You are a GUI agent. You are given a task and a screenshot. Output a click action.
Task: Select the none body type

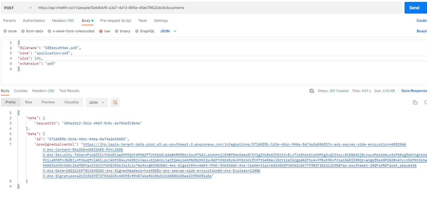[10, 31]
